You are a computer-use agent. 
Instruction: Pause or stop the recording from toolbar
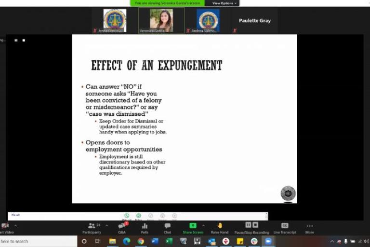click(251, 228)
